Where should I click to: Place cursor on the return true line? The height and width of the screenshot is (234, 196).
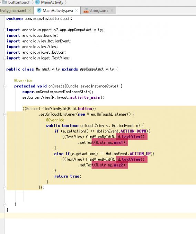point(68,176)
